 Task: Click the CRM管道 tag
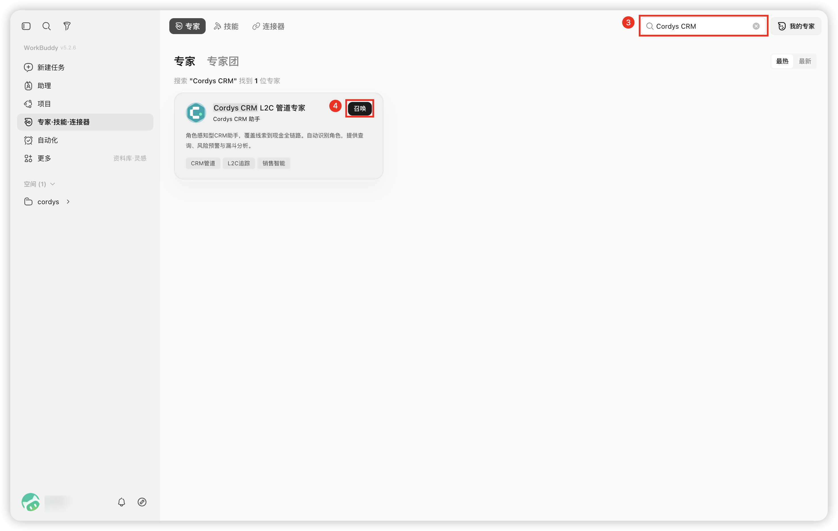(203, 163)
